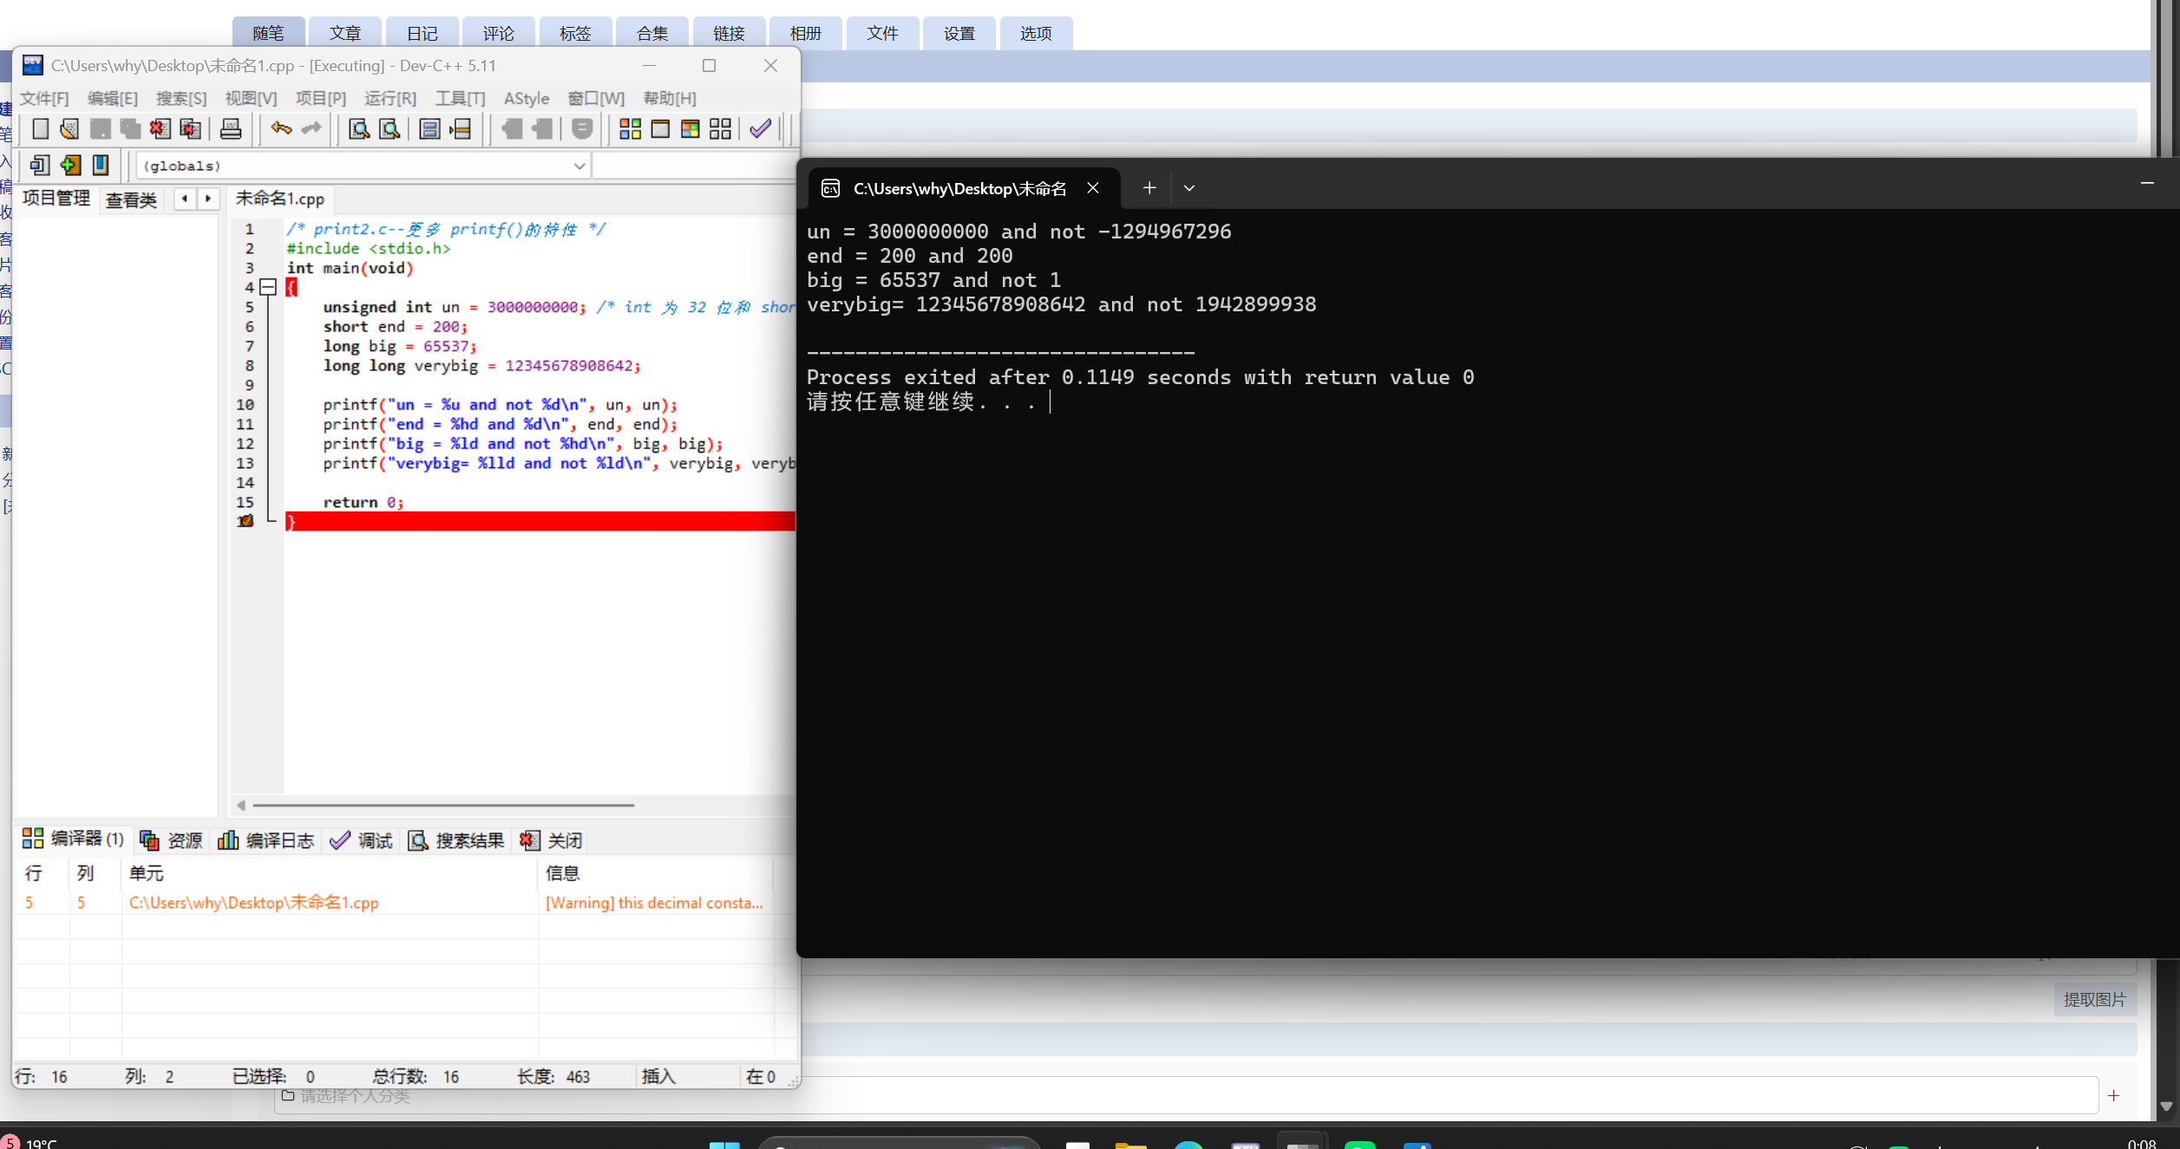Switch to the 查看类 tab
The height and width of the screenshot is (1149, 2180).
click(x=131, y=200)
